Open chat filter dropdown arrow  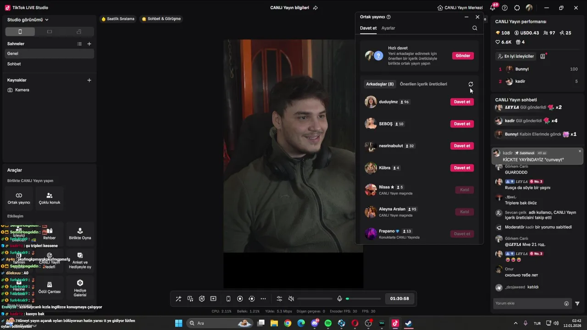(577, 303)
